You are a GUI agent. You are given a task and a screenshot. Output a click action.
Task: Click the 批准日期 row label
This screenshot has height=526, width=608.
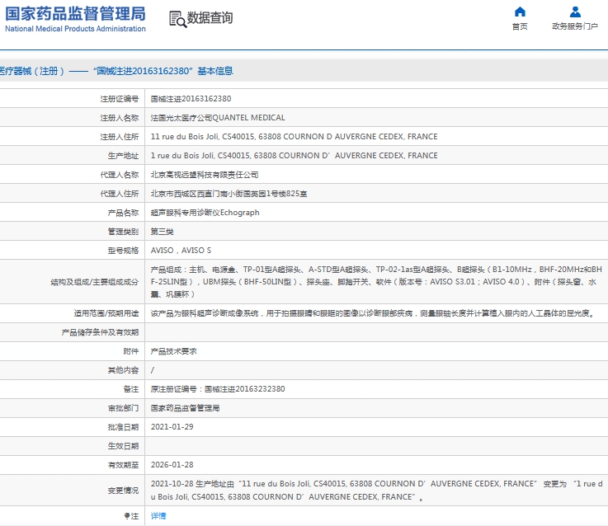[123, 428]
